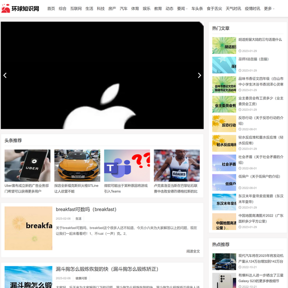Click the 环球知识网 site logo
The image size is (288, 288).
click(20, 9)
